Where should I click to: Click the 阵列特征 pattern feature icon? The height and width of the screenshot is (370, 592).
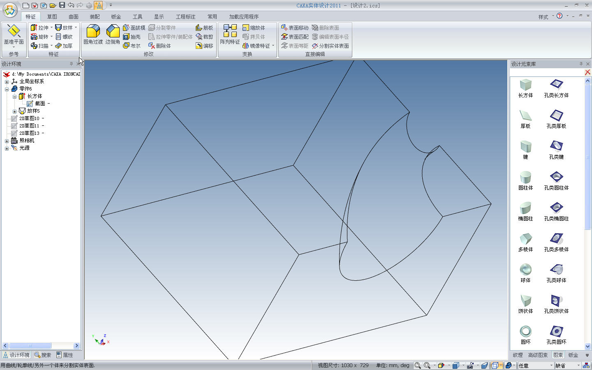(230, 34)
